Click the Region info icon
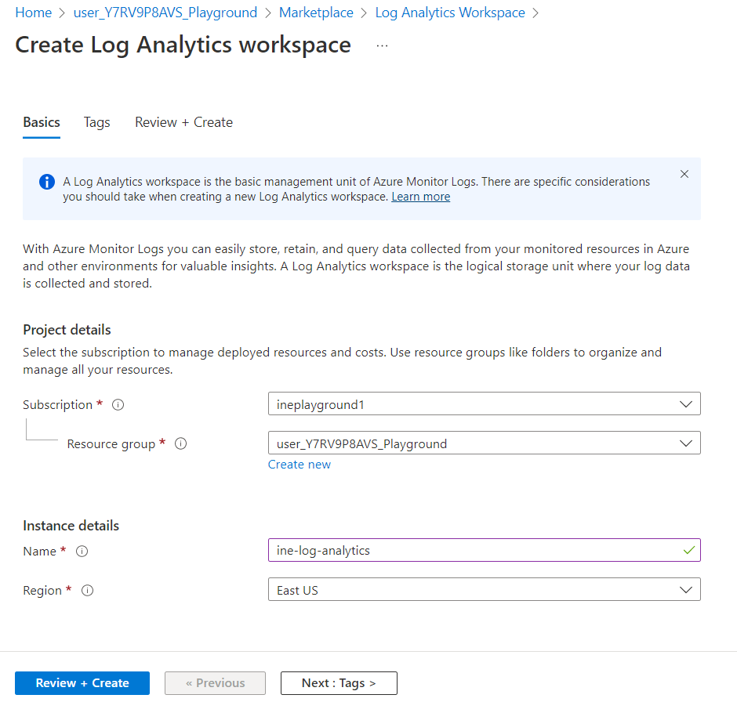The height and width of the screenshot is (702, 737). (x=88, y=591)
